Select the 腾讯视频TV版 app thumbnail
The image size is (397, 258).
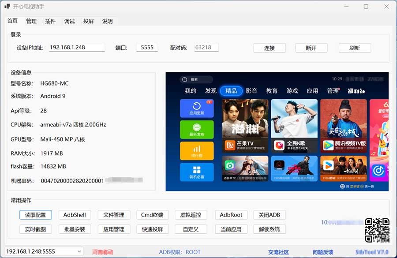point(344,126)
